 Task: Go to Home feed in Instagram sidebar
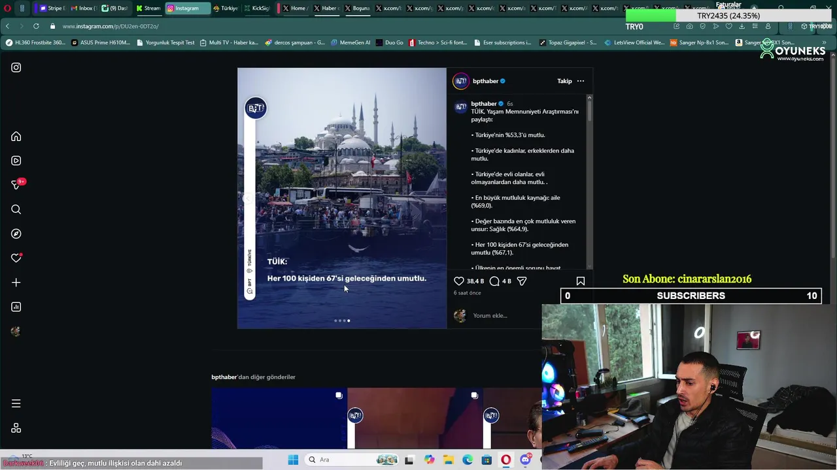[16, 136]
